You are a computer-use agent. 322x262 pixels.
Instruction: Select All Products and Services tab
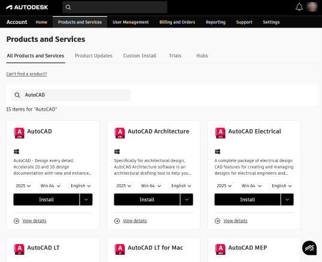click(x=35, y=56)
